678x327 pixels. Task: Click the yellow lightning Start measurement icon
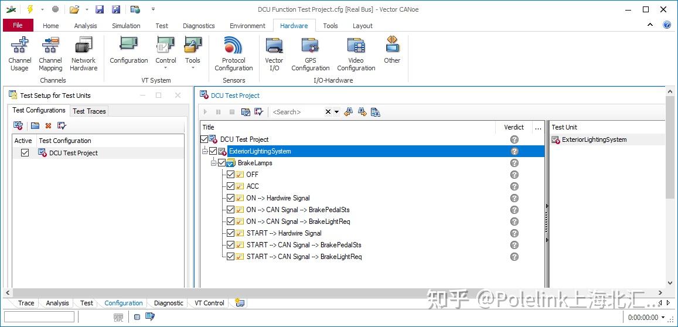tap(30, 9)
